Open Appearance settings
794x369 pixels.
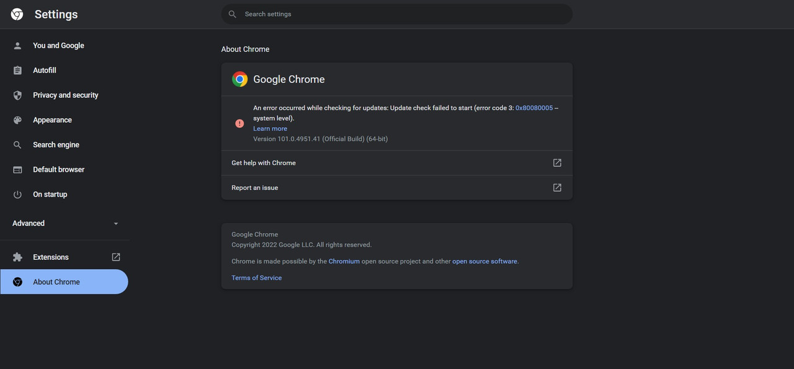click(x=65, y=120)
